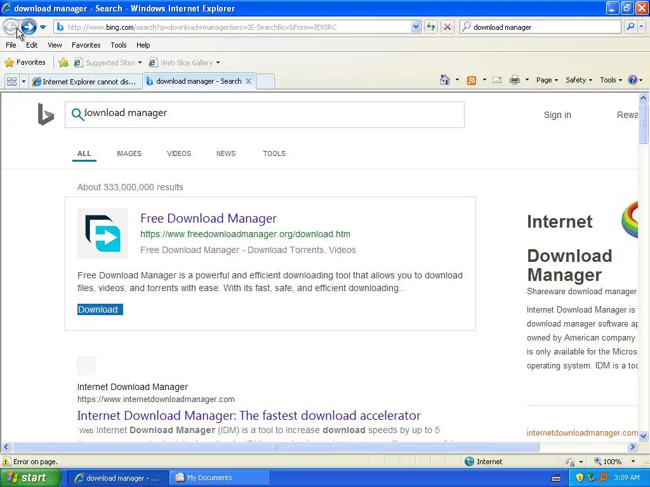Viewport: 650px width, 487px height.
Task: Click the IE search magnifier button
Action: click(630, 27)
